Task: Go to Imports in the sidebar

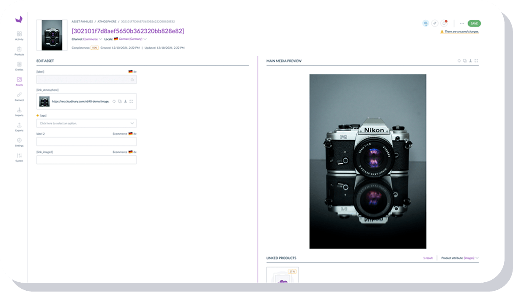Action: (19, 111)
